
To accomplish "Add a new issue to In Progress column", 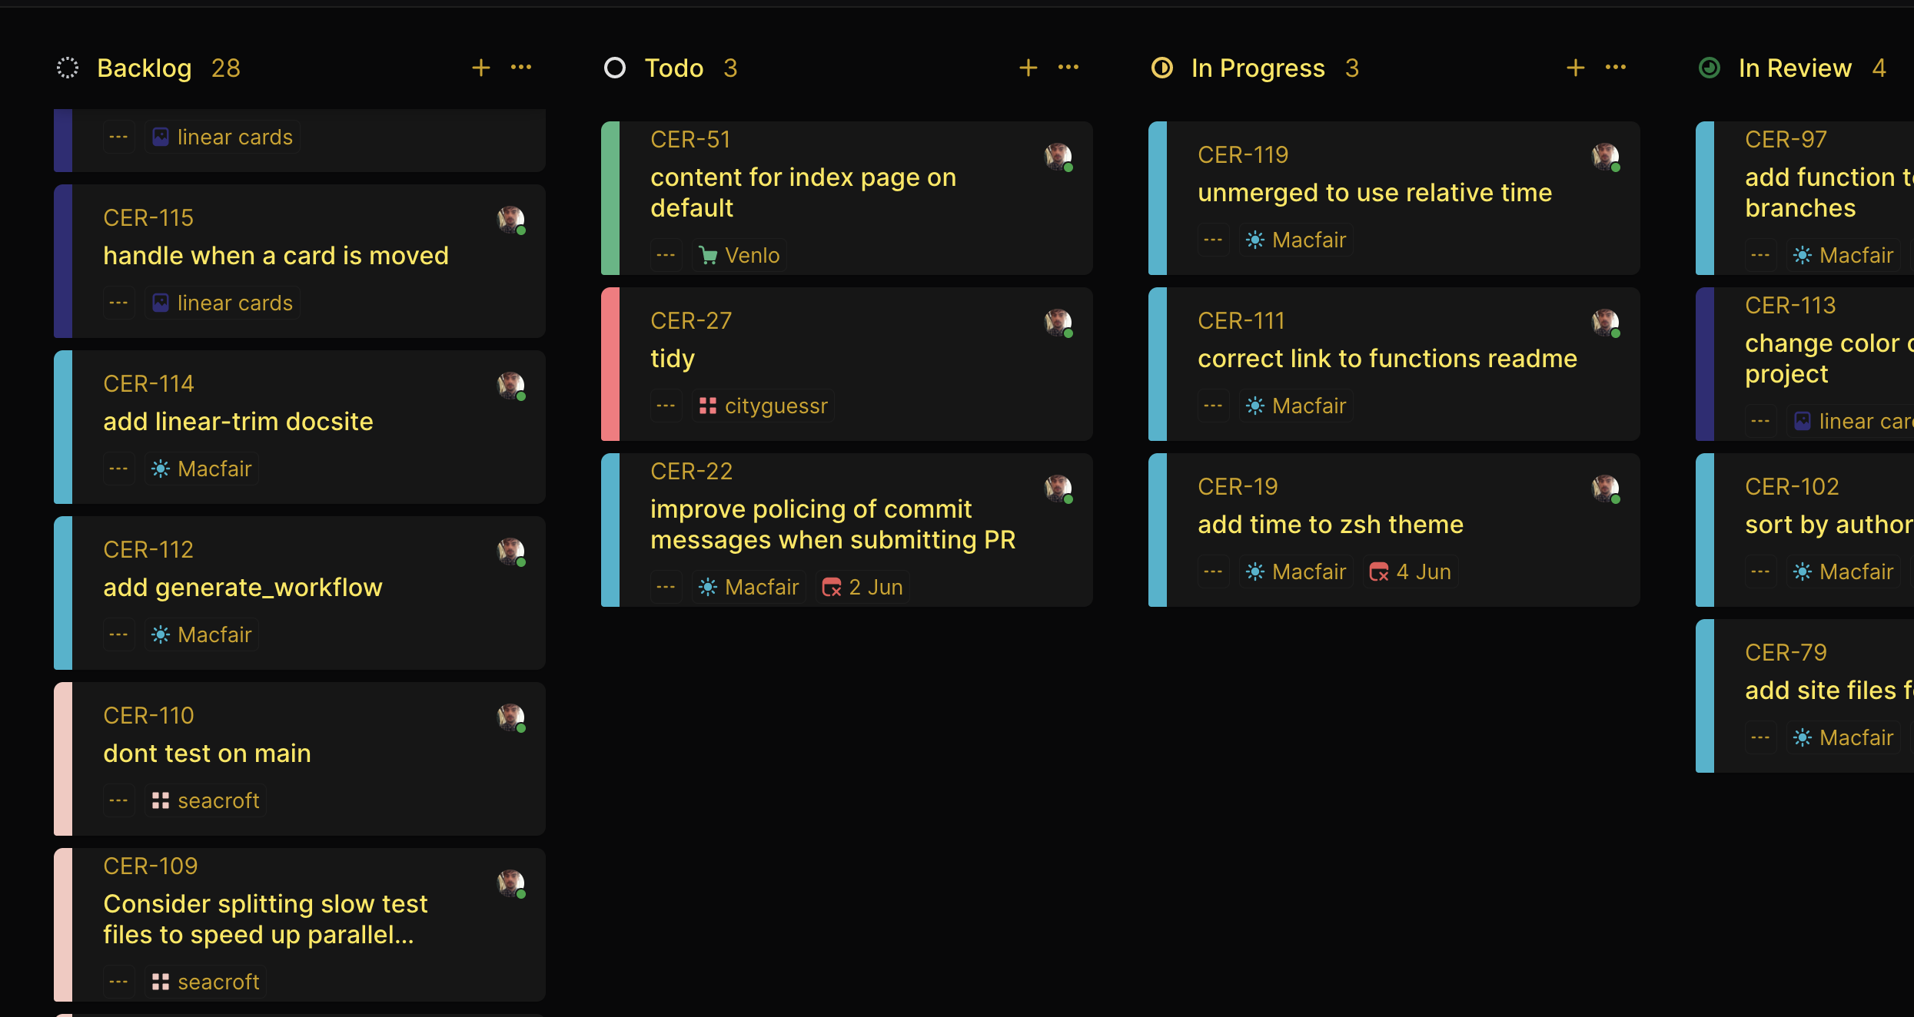I will tap(1574, 68).
